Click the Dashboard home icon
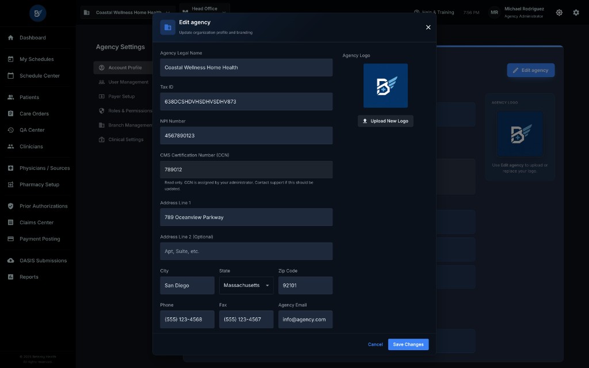The height and width of the screenshot is (368, 589). click(x=10, y=37)
